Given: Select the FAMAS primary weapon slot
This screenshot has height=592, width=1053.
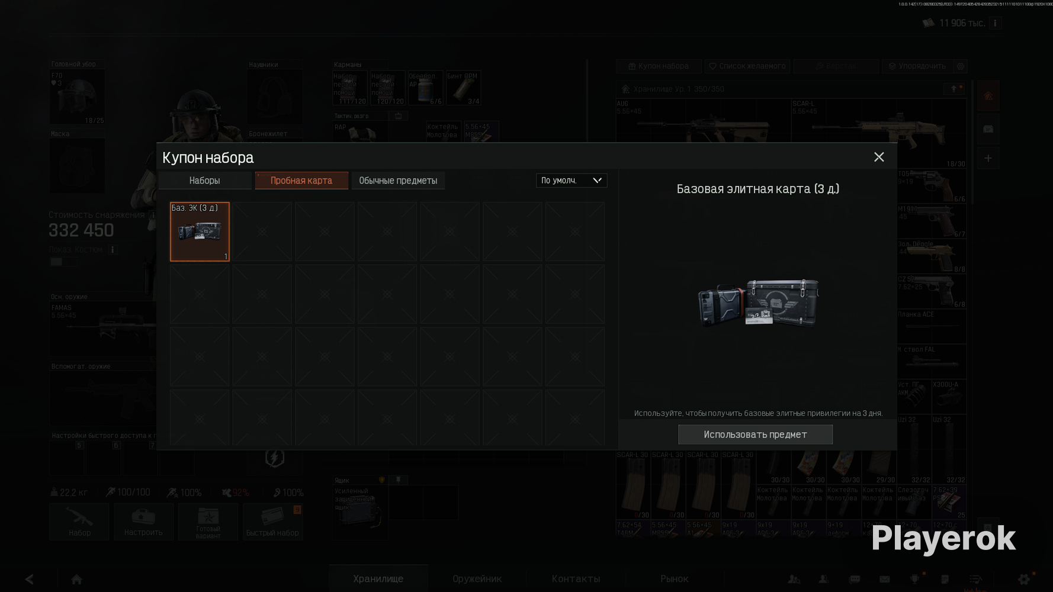Looking at the screenshot, I should 103,329.
